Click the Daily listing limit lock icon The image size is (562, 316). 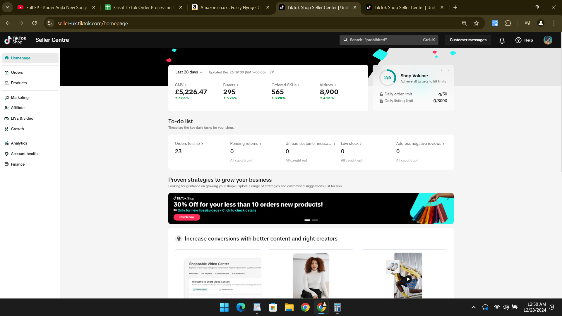click(x=381, y=101)
